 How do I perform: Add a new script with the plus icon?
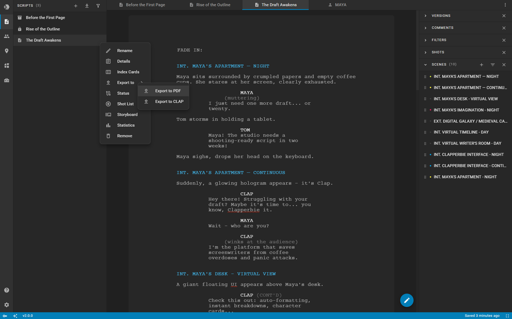click(x=75, y=6)
